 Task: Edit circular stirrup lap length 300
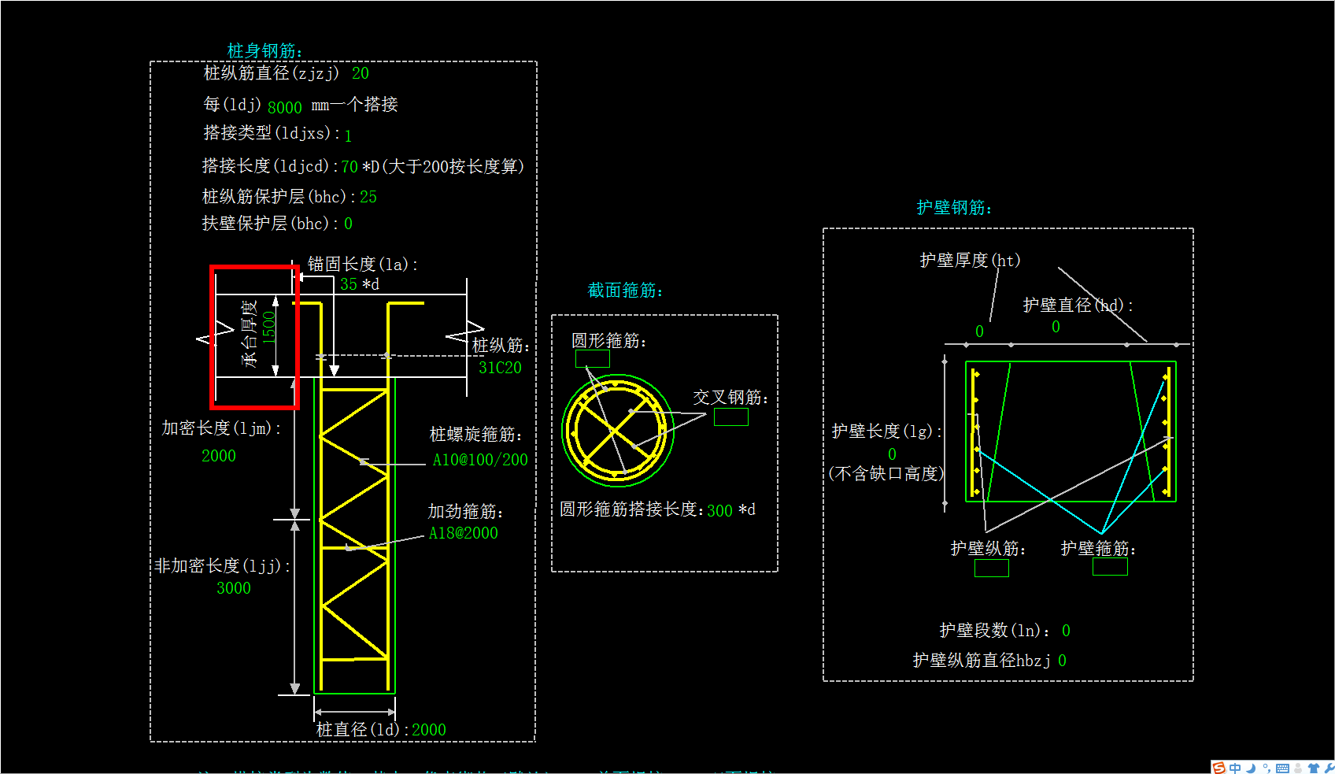tap(719, 511)
